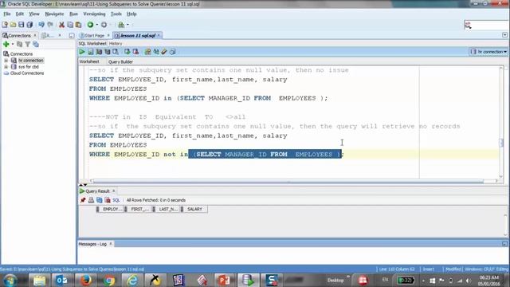Expand the sys for cbd tree node

pyautogui.click(x=6, y=67)
